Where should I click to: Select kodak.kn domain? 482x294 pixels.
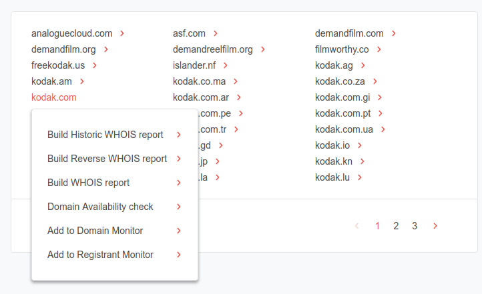coord(334,161)
